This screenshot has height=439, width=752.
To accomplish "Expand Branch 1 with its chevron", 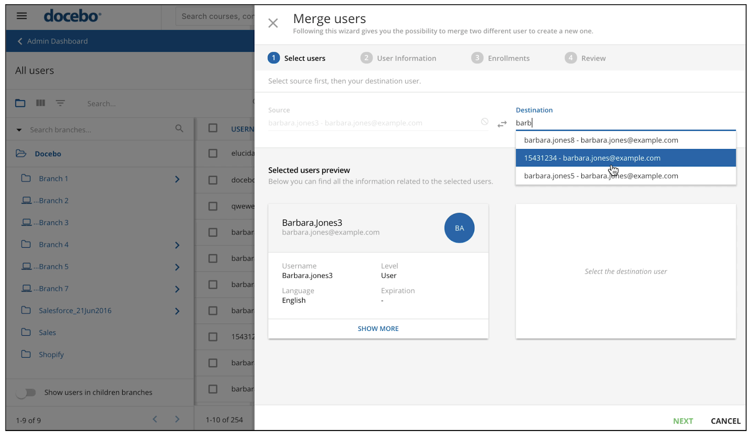I will pos(177,179).
